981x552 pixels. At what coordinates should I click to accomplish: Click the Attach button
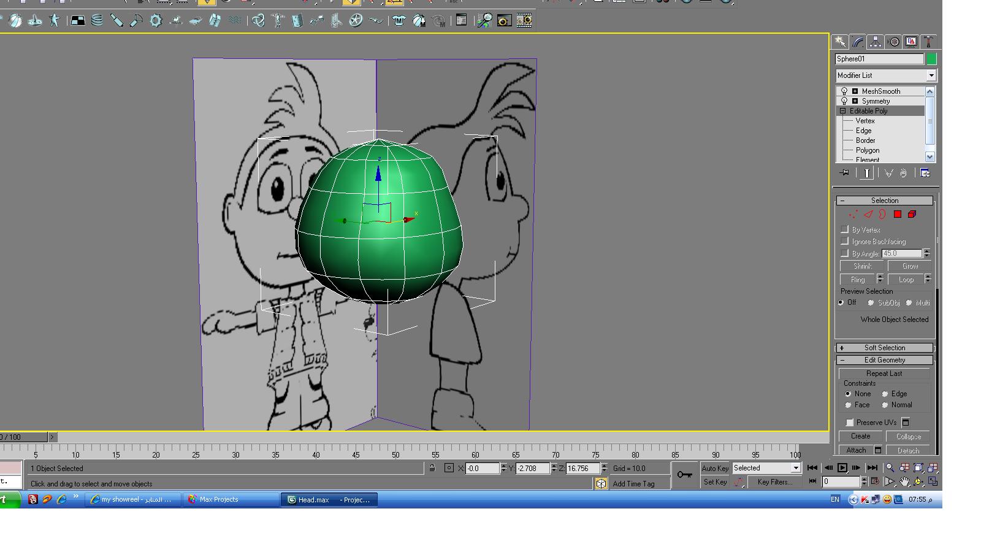(x=856, y=450)
